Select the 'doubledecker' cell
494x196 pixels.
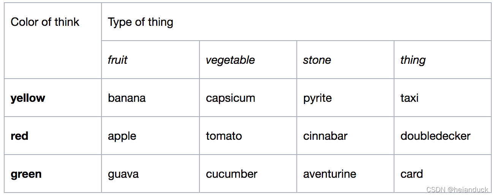443,136
